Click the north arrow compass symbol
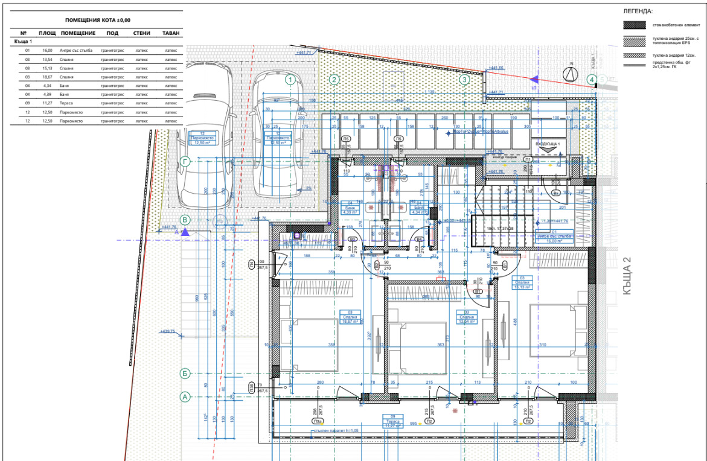The image size is (707, 461). 571,74
